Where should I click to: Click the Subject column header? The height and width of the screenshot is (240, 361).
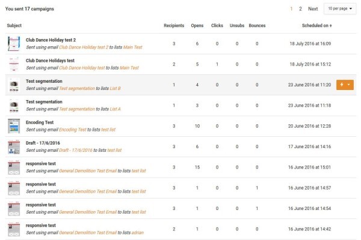tap(14, 25)
